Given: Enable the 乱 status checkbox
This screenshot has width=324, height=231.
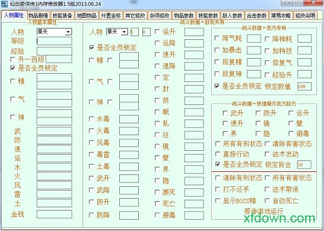Looking at the screenshot, I should point(158,123).
